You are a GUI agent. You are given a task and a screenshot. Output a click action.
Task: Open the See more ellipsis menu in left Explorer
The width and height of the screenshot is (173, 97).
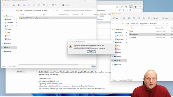[75, 5]
